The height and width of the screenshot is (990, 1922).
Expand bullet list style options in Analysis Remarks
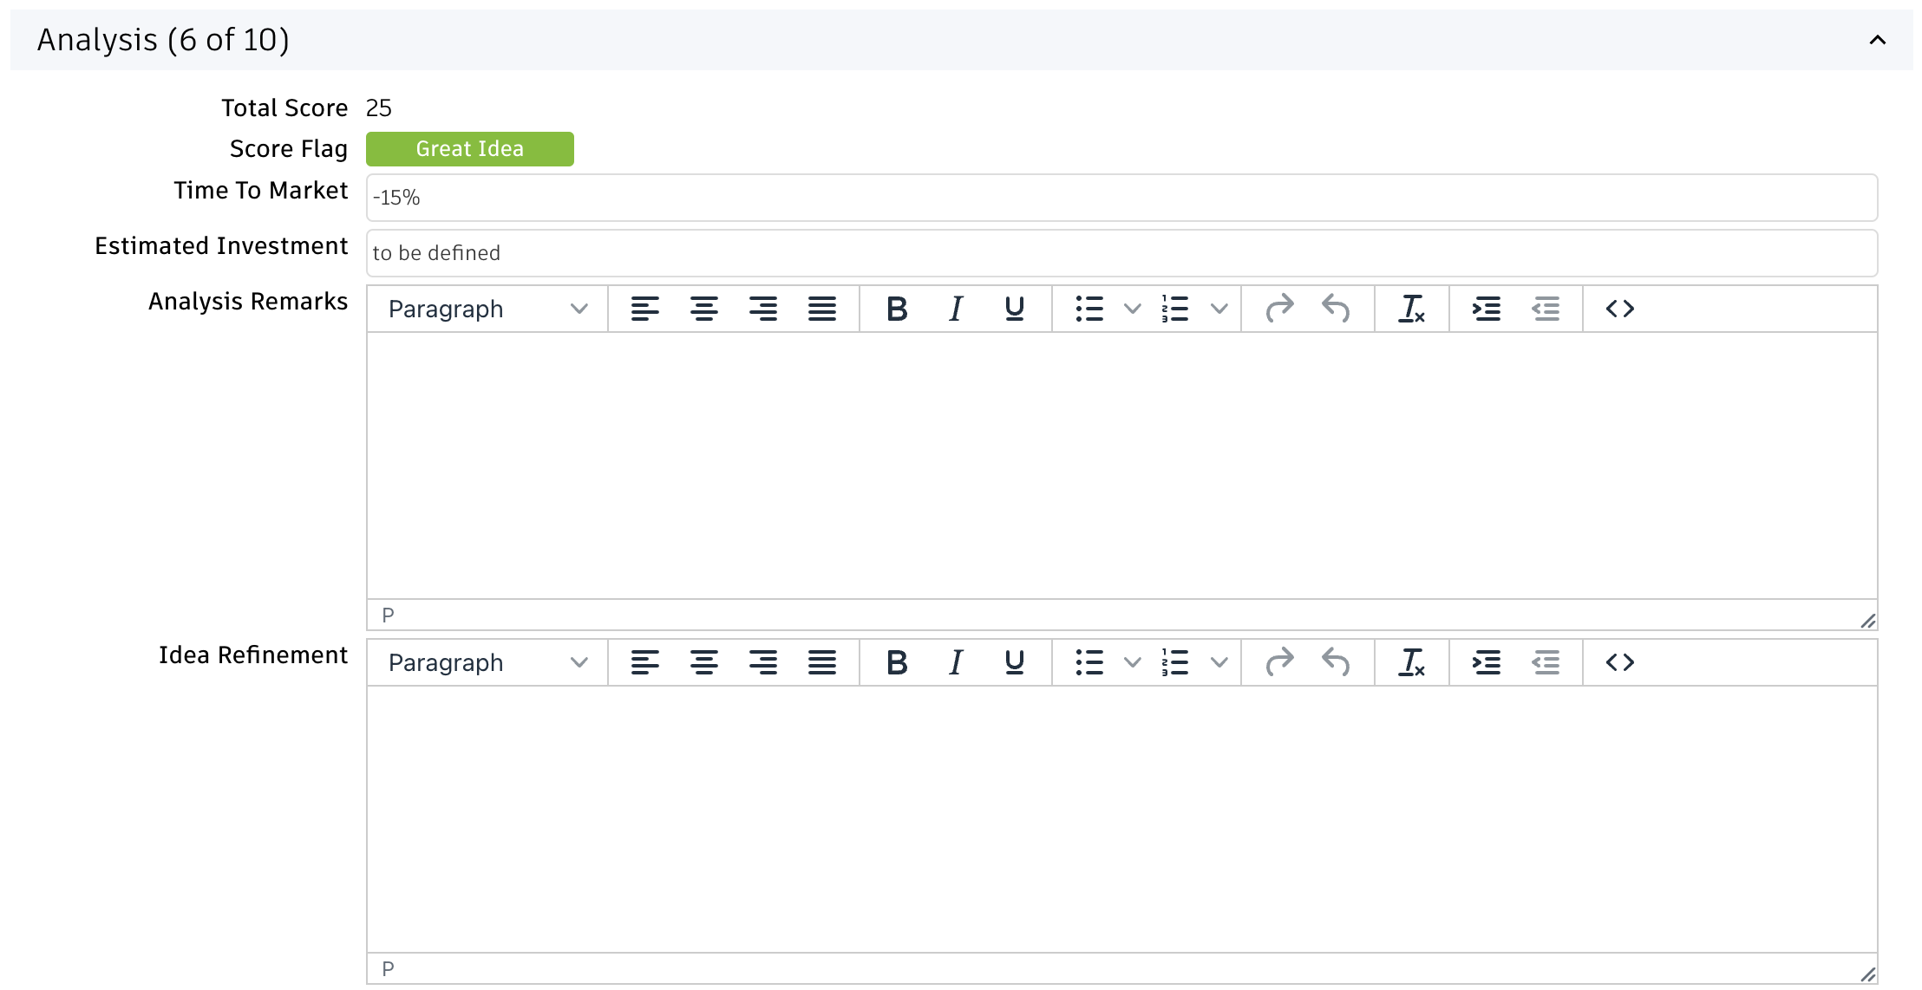(1132, 309)
